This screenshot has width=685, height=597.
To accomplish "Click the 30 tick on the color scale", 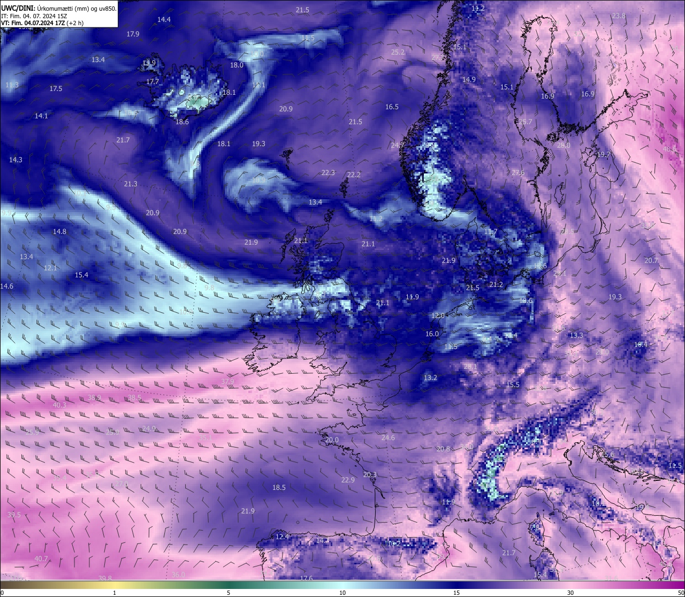I will 570,593.
